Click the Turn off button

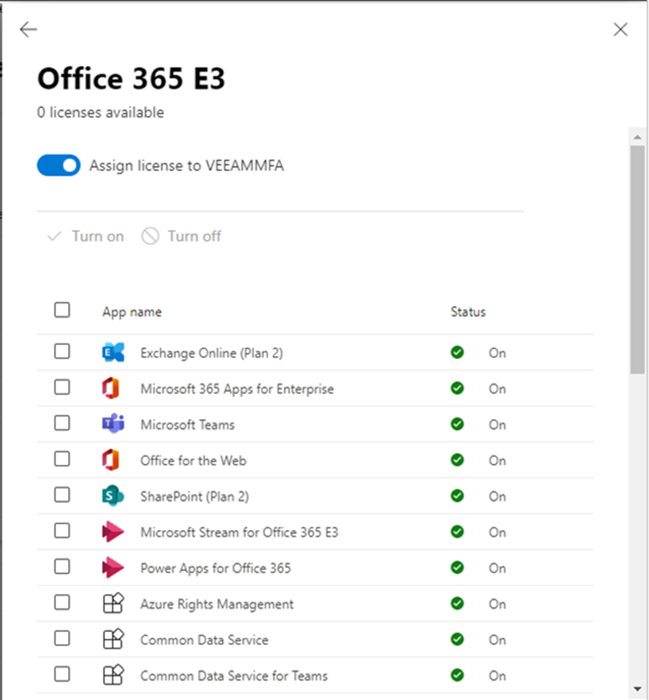point(181,236)
